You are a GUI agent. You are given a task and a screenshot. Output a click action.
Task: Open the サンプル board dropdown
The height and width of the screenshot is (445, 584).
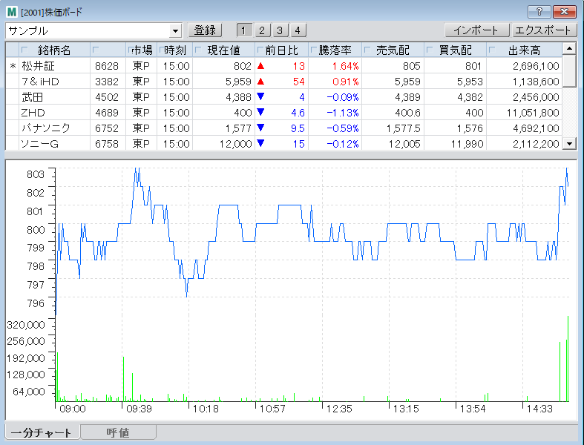click(x=175, y=30)
